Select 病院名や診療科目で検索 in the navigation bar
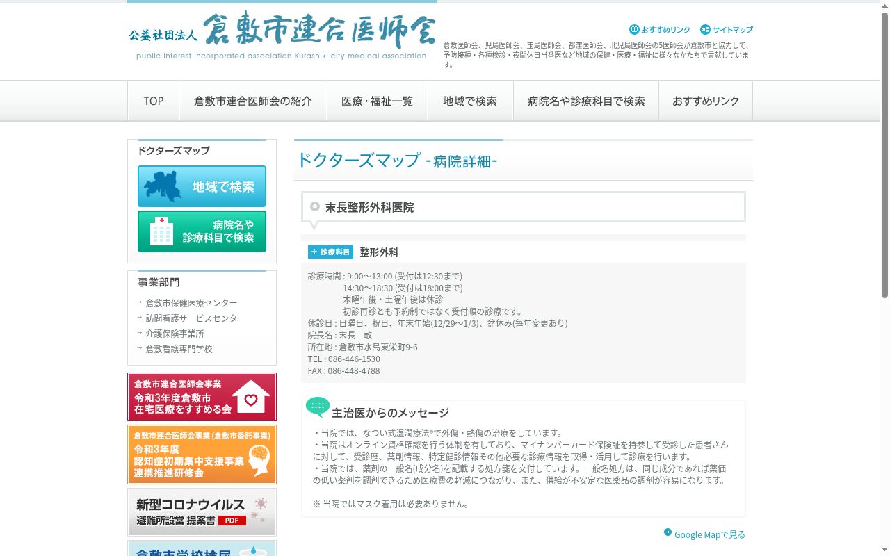Screen dimensions: 890x556 pos(586,101)
